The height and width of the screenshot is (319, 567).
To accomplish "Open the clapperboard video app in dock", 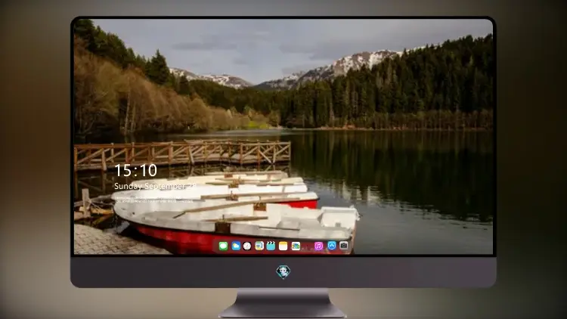I will 271,246.
